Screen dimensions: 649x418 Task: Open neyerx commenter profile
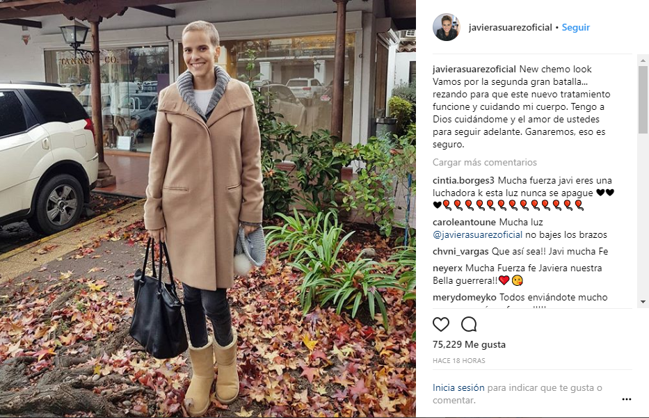tap(447, 268)
